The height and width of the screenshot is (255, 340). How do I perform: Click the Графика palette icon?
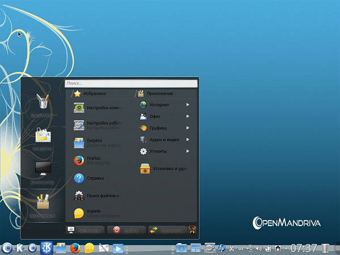tap(143, 128)
